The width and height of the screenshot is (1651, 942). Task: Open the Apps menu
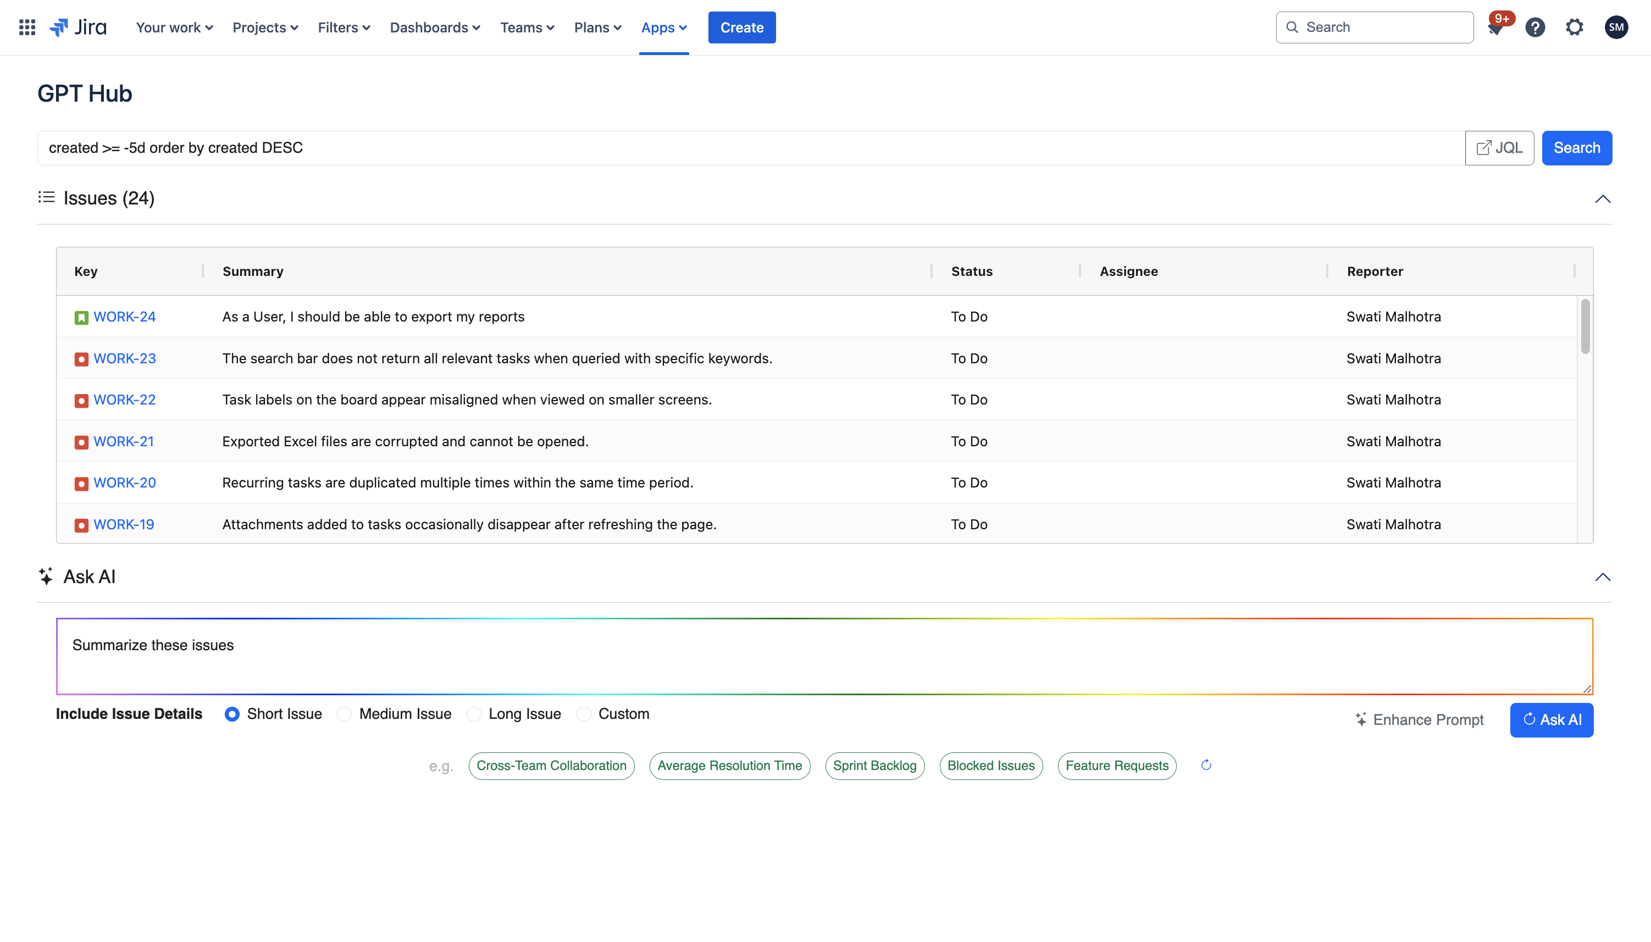(x=664, y=27)
